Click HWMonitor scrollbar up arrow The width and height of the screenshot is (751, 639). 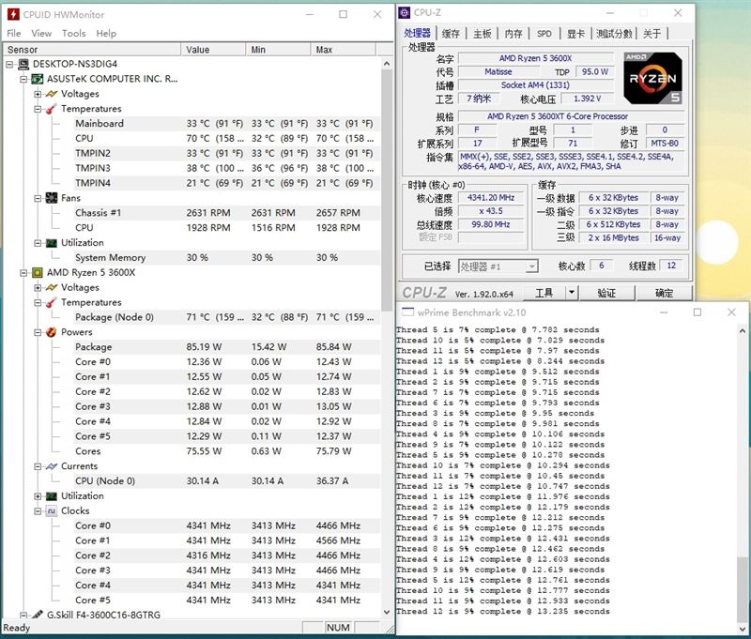point(387,64)
